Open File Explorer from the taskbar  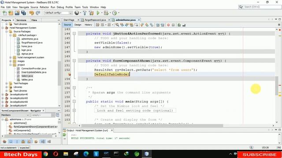pyautogui.click(x=66, y=154)
